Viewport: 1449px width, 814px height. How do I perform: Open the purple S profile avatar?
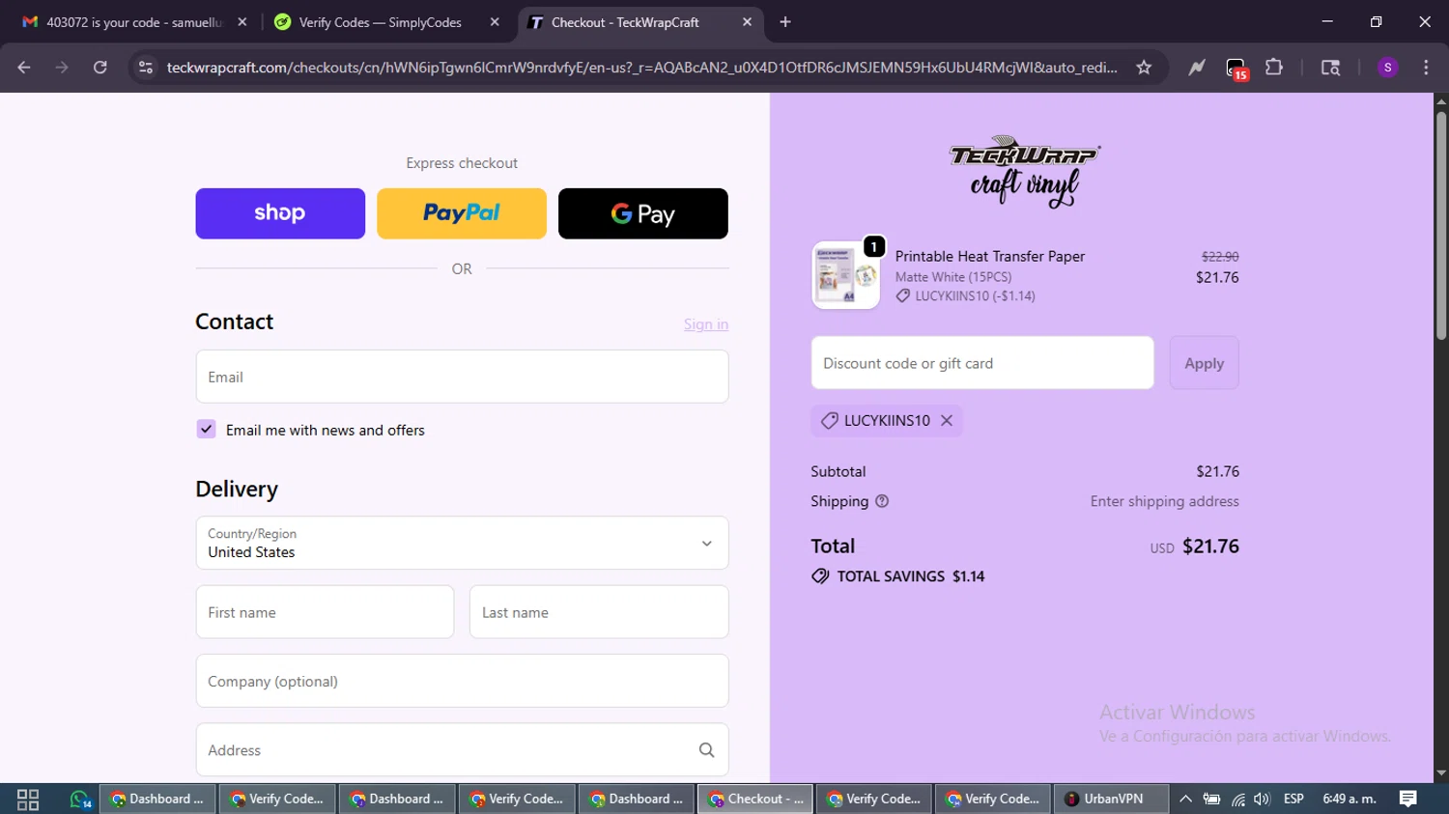coord(1387,68)
